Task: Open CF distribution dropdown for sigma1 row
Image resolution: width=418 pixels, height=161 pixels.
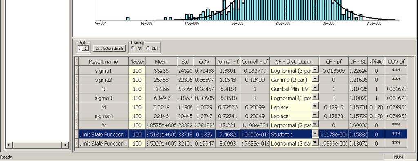Action: pyautogui.click(x=315, y=70)
